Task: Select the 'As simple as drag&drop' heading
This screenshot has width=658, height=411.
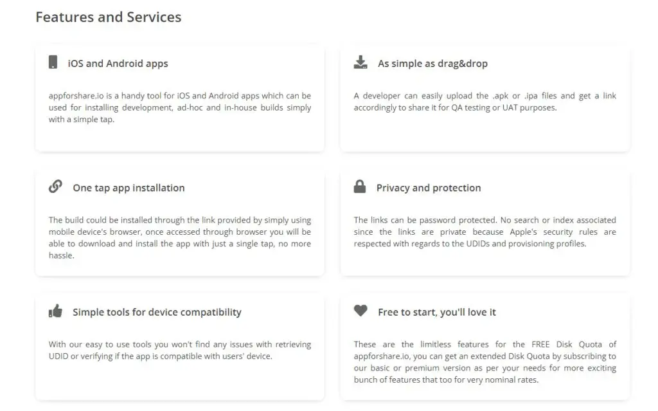Action: [x=432, y=64]
